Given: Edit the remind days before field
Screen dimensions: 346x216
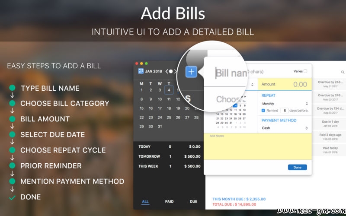Looking at the screenshot, I should tap(285, 111).
